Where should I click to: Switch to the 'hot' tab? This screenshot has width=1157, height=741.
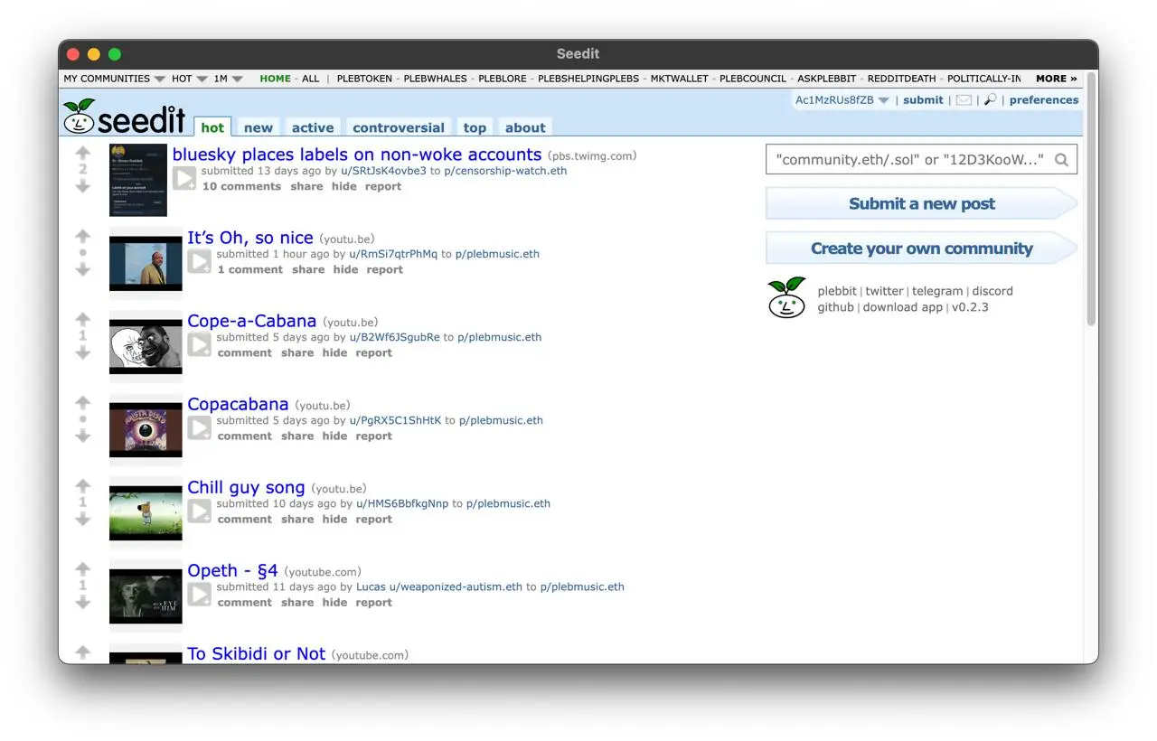click(212, 127)
